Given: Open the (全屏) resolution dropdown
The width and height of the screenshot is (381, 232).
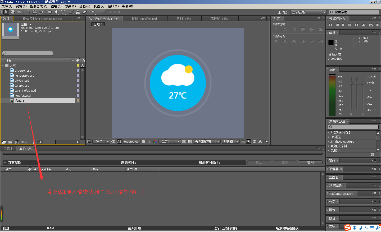Looking at the screenshot, I should (170, 142).
